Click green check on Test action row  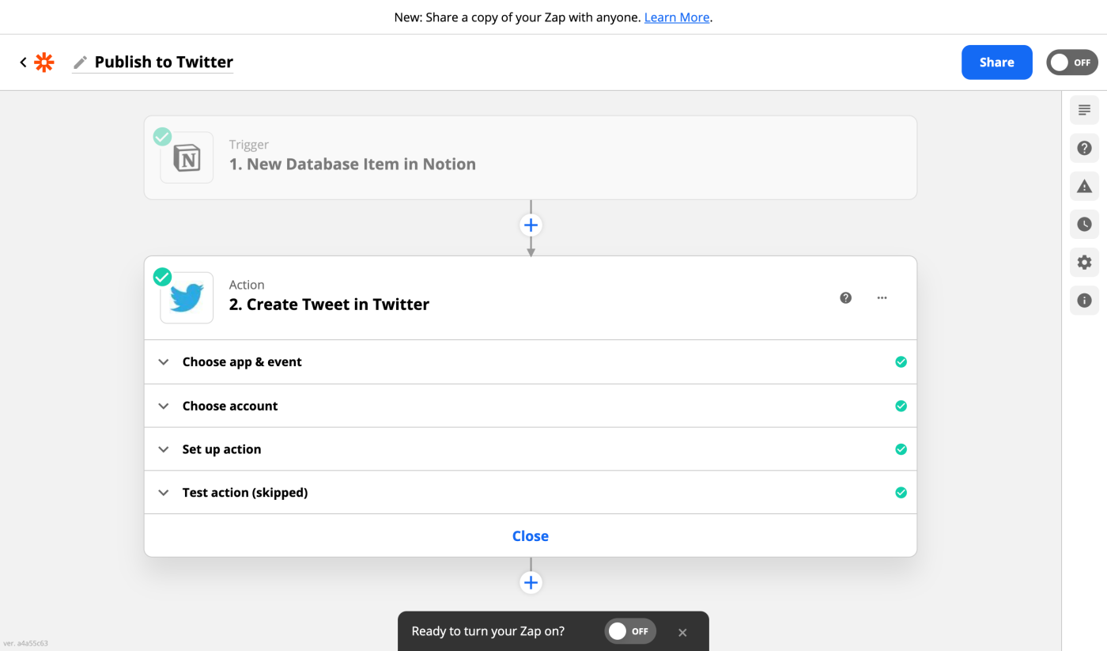901,493
